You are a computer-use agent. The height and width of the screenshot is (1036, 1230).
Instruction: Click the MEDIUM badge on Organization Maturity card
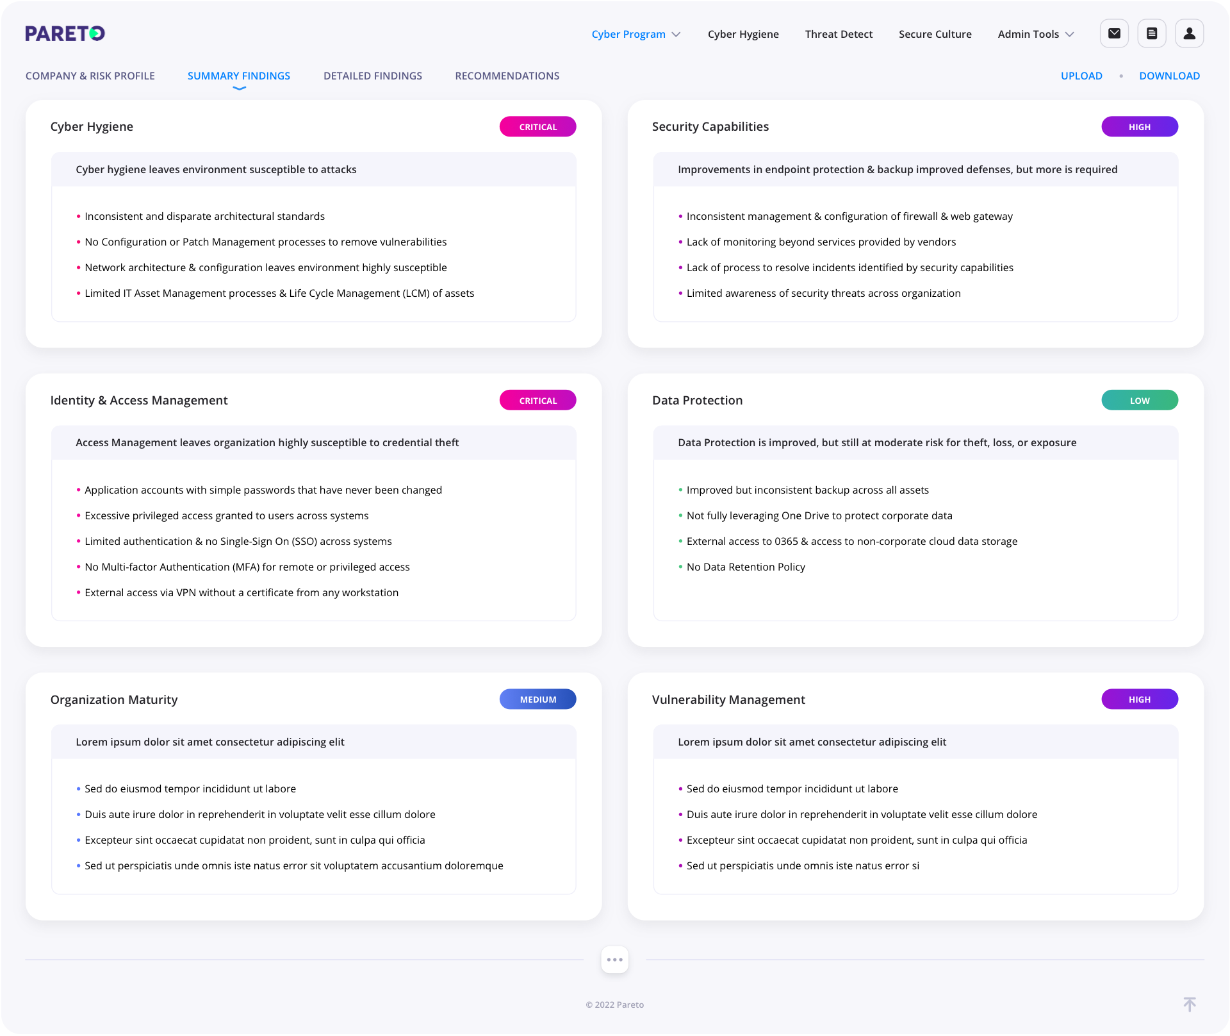[537, 699]
